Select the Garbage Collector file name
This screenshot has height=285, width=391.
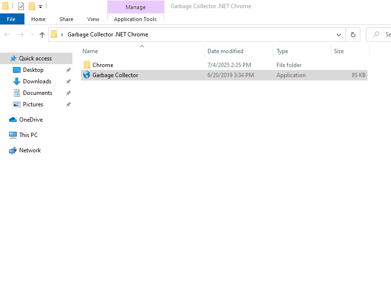pyautogui.click(x=115, y=75)
